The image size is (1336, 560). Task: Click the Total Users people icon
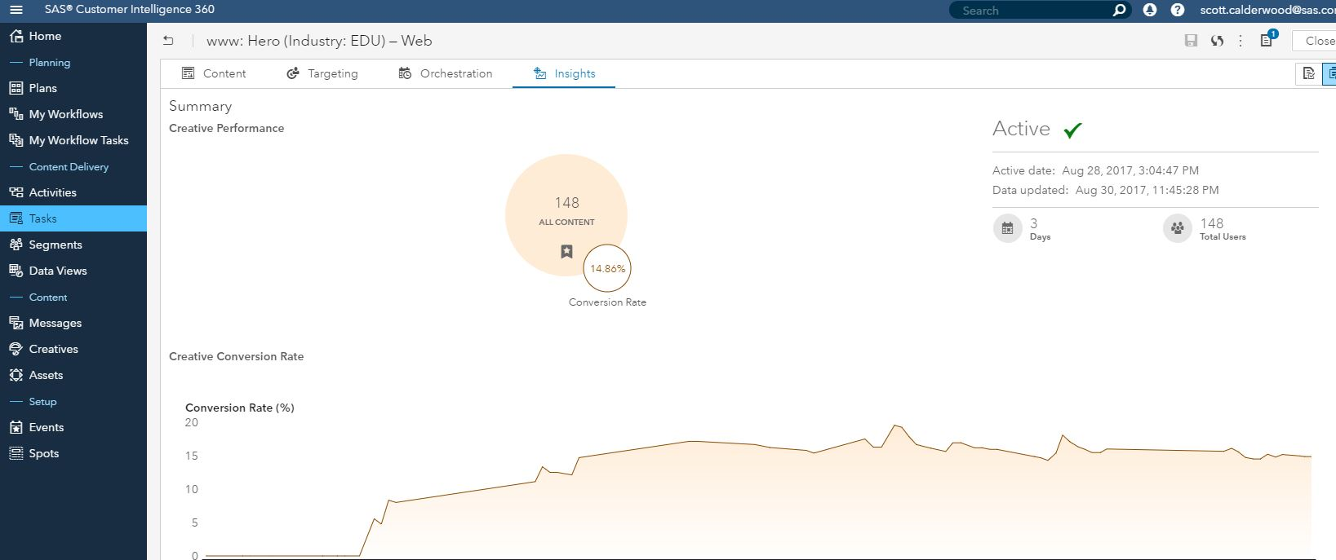pyautogui.click(x=1177, y=228)
